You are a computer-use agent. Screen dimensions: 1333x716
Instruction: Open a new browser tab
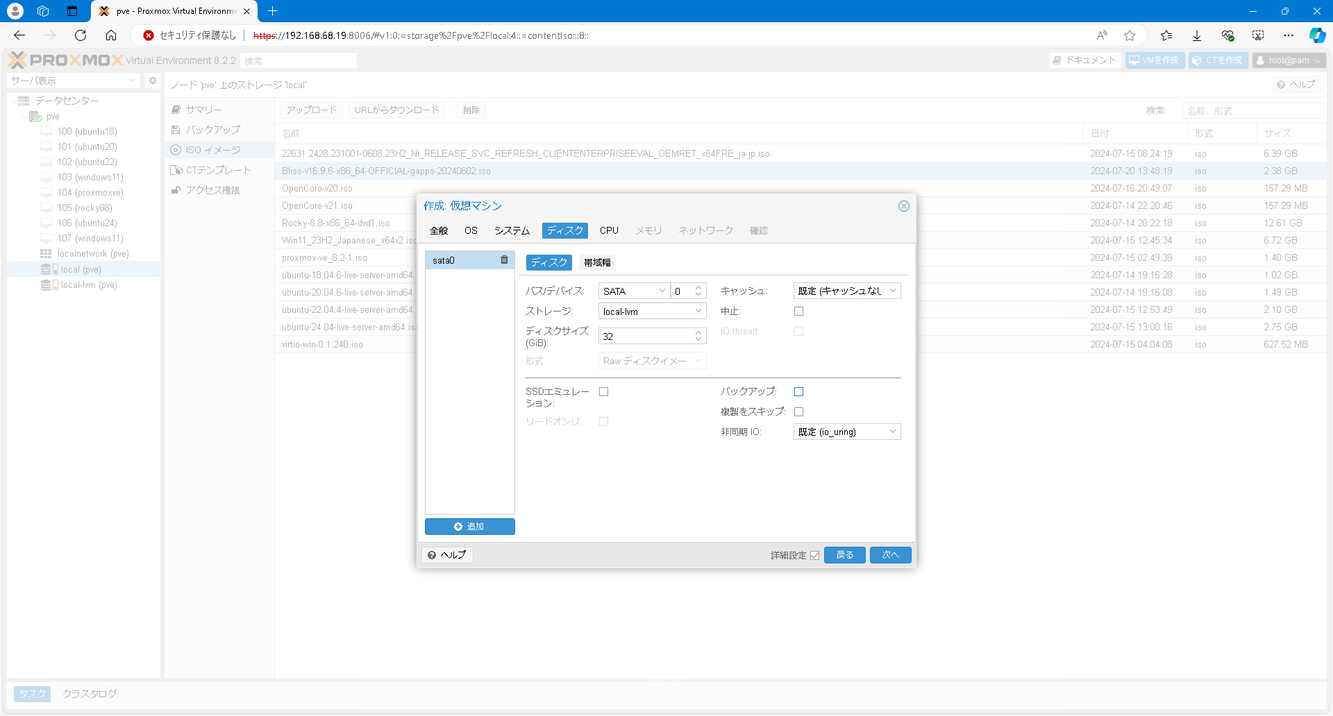272,11
